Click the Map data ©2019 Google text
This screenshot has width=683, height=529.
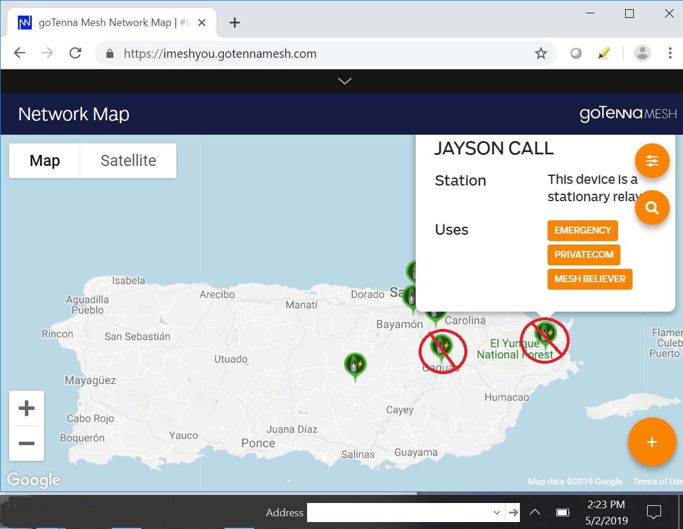(575, 481)
